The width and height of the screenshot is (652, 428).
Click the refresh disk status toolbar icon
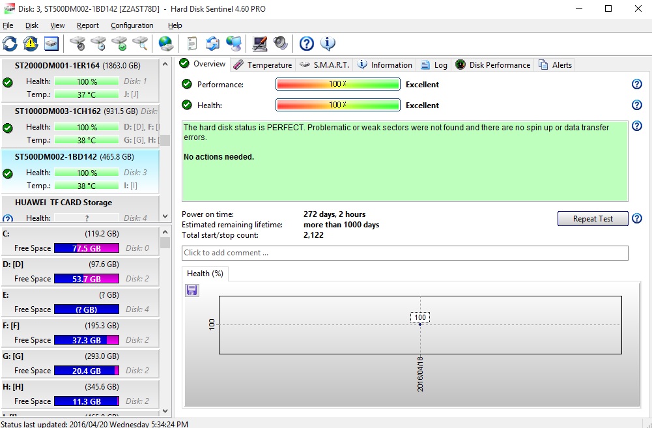point(10,44)
